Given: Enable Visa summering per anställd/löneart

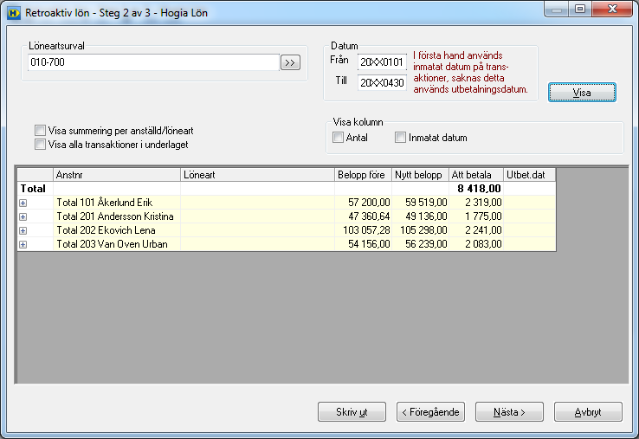Looking at the screenshot, I should pos(40,131).
